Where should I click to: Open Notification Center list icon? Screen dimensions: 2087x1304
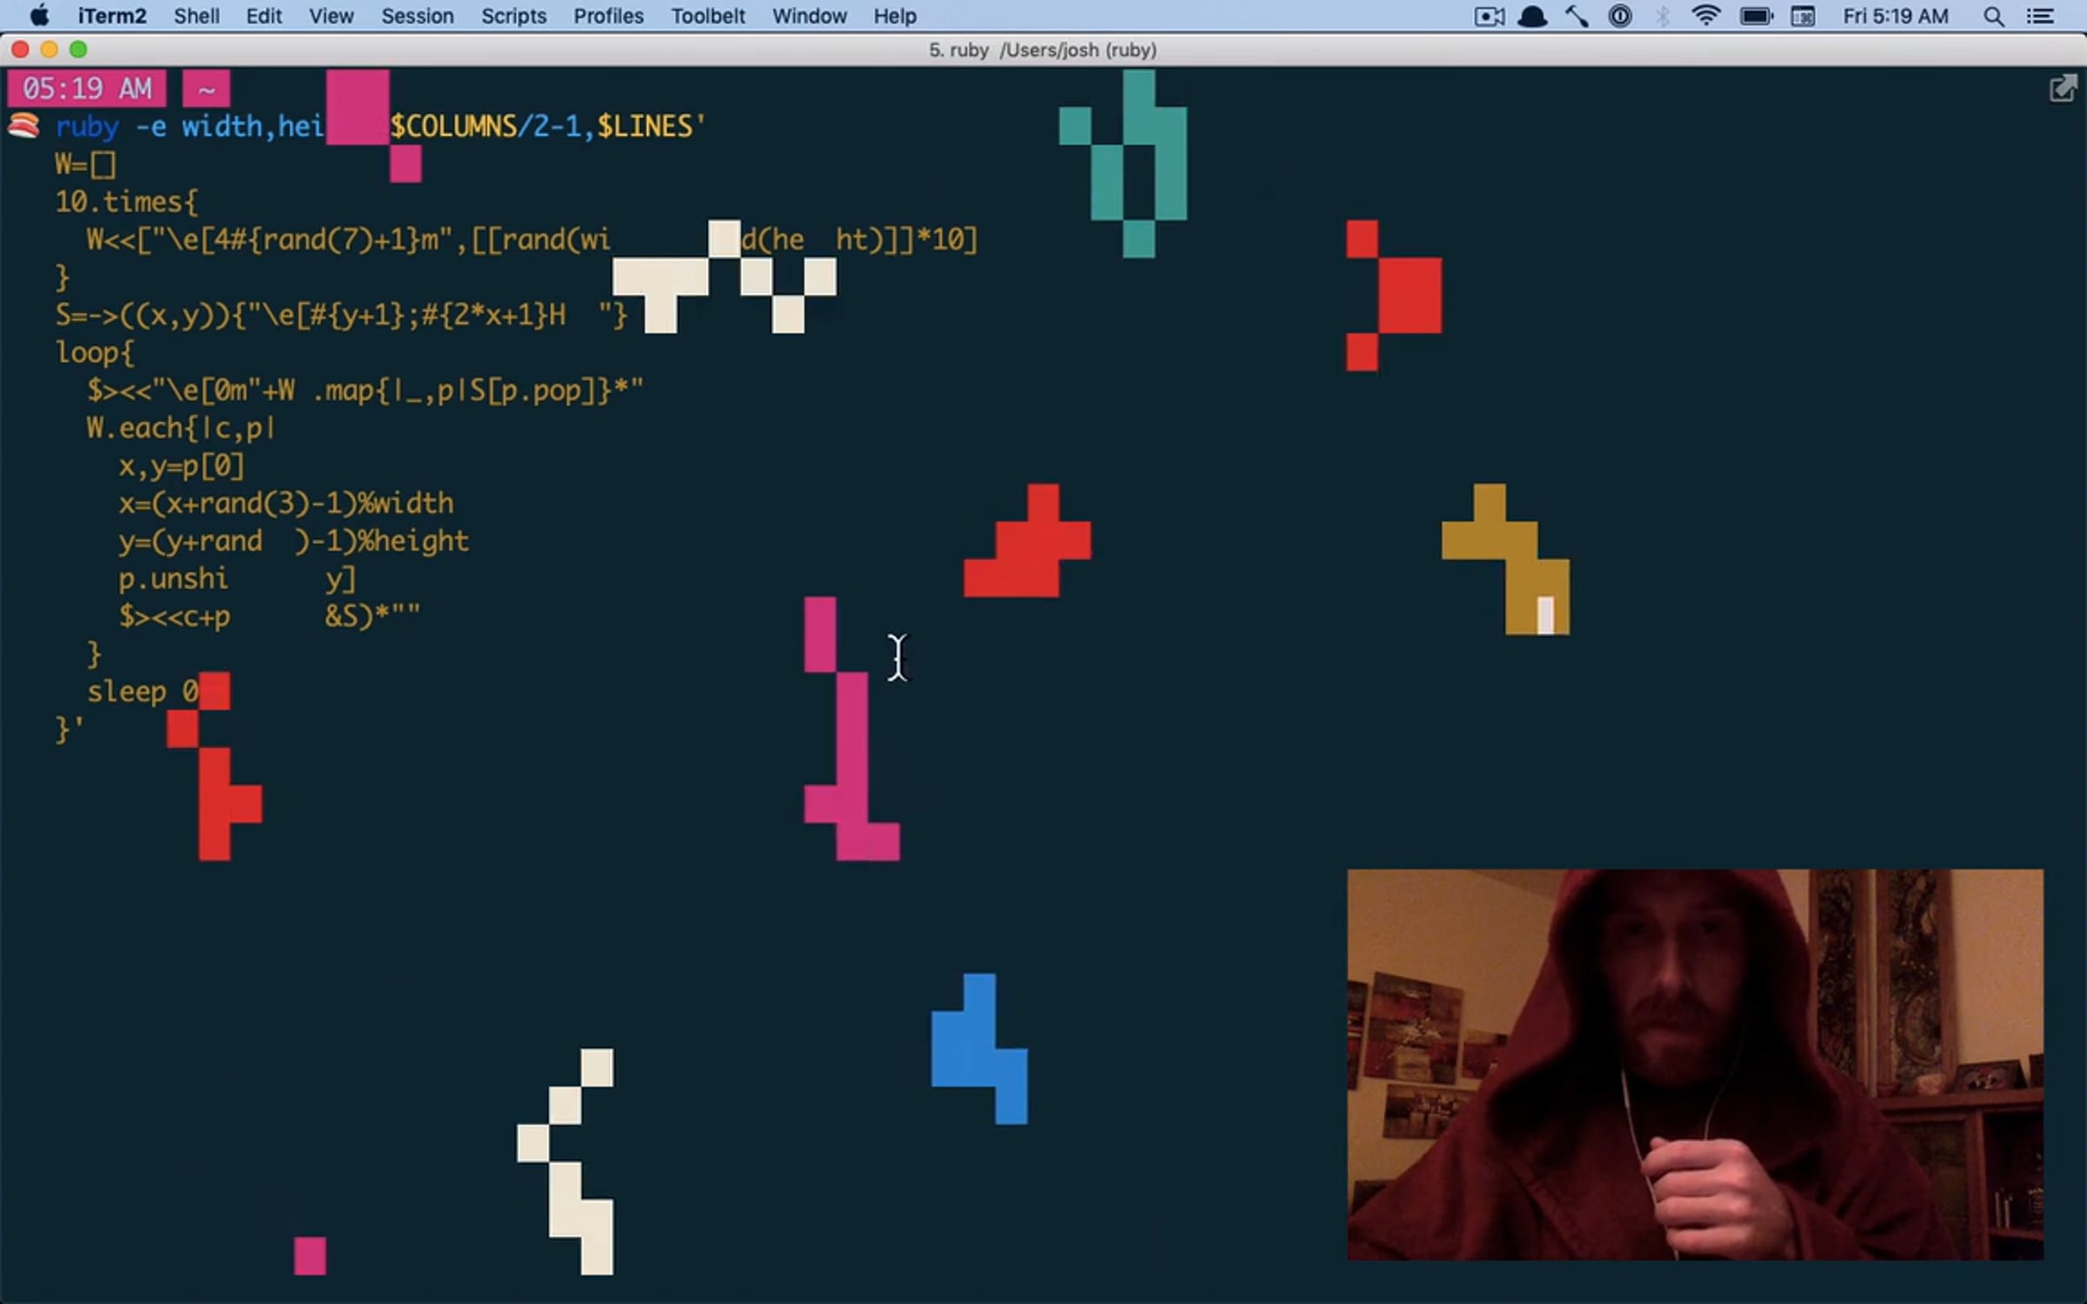pyautogui.click(x=2040, y=17)
